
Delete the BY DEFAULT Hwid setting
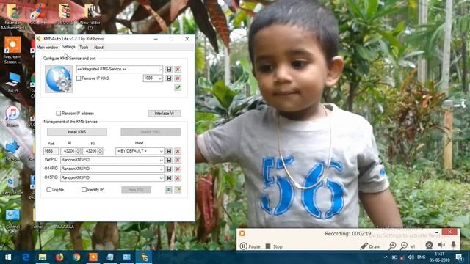coord(178,151)
